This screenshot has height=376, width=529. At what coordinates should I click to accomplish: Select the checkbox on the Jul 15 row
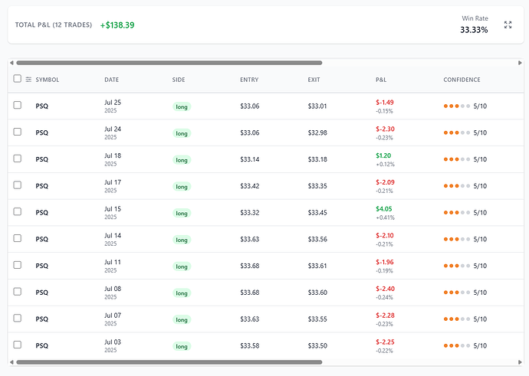18,212
